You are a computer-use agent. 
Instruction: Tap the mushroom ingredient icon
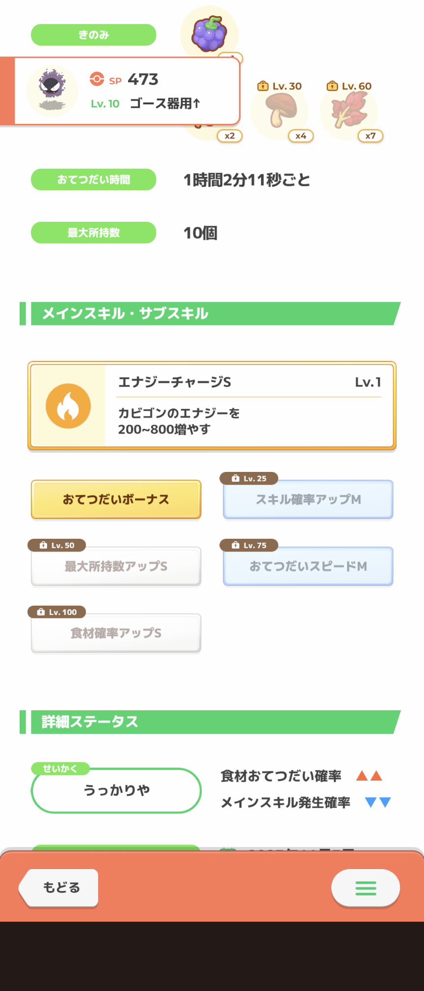[x=280, y=110]
